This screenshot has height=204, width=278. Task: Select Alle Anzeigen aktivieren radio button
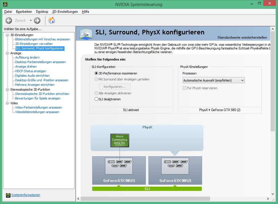pyautogui.click(x=96, y=93)
